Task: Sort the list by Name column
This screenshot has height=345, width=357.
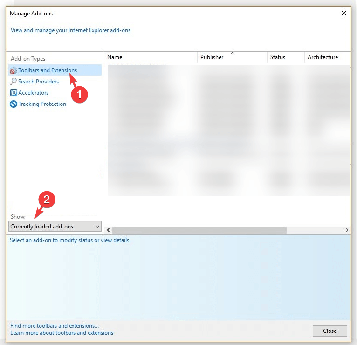Action: [x=115, y=57]
